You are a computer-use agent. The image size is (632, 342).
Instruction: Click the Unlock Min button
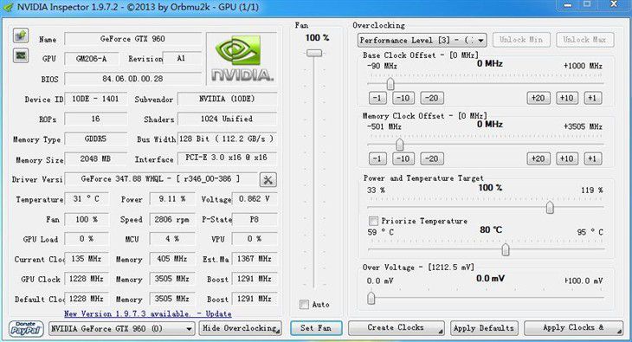pos(521,40)
